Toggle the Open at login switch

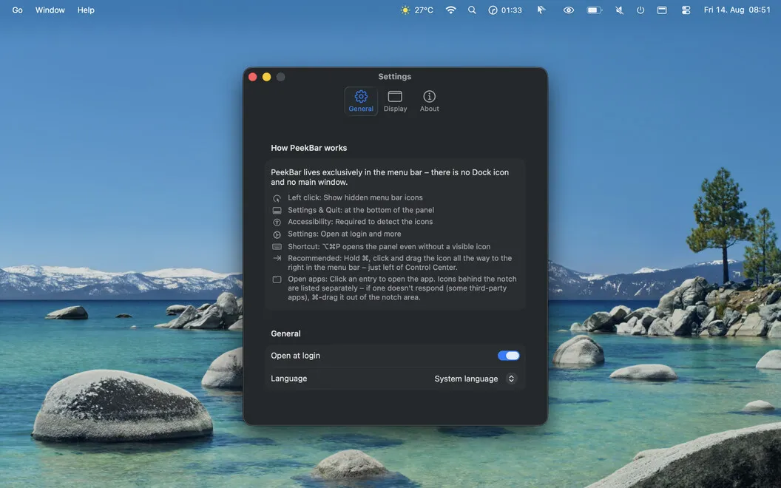[x=508, y=356]
